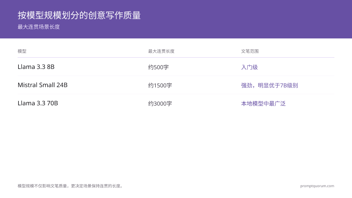Screen dimensions: 352x198
Task: Click the 模型 column header
Action: pyautogui.click(x=22, y=51)
